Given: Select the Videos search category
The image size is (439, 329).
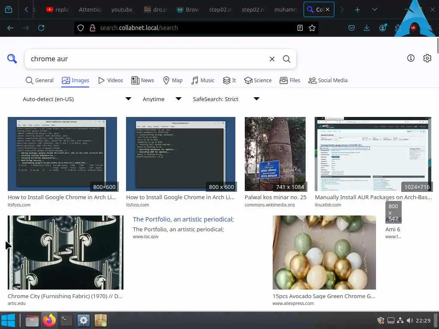Looking at the screenshot, I should [x=110, y=80].
